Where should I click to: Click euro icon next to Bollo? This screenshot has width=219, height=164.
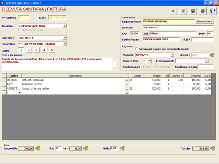click(122, 148)
